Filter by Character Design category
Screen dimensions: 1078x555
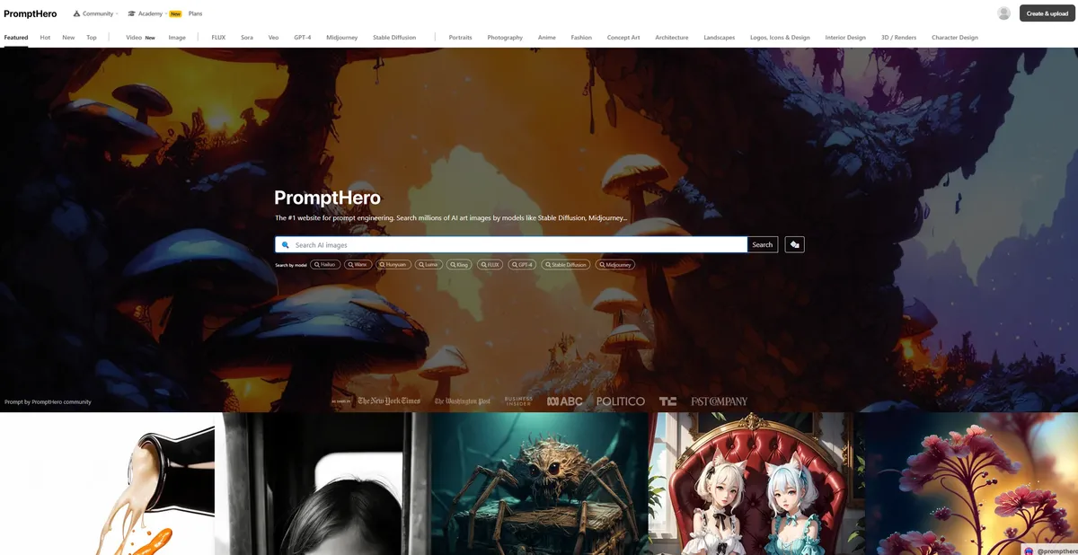954,38
